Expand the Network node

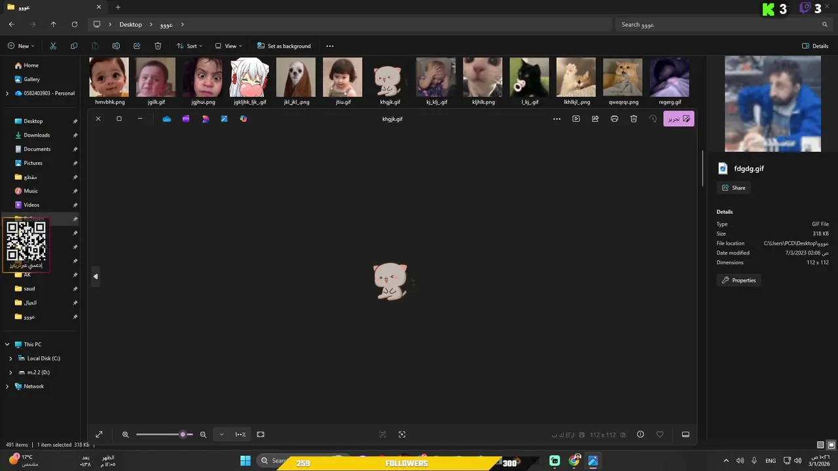7,387
